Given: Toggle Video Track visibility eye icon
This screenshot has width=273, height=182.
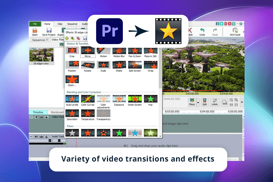Looking at the screenshot, I should (36, 117).
